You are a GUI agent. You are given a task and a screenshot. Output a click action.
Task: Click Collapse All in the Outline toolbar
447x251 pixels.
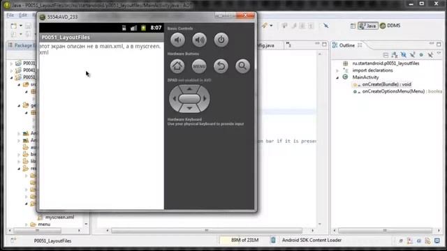point(386,54)
